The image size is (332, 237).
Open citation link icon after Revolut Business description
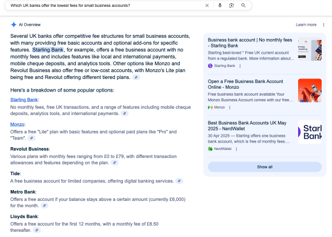(114, 163)
